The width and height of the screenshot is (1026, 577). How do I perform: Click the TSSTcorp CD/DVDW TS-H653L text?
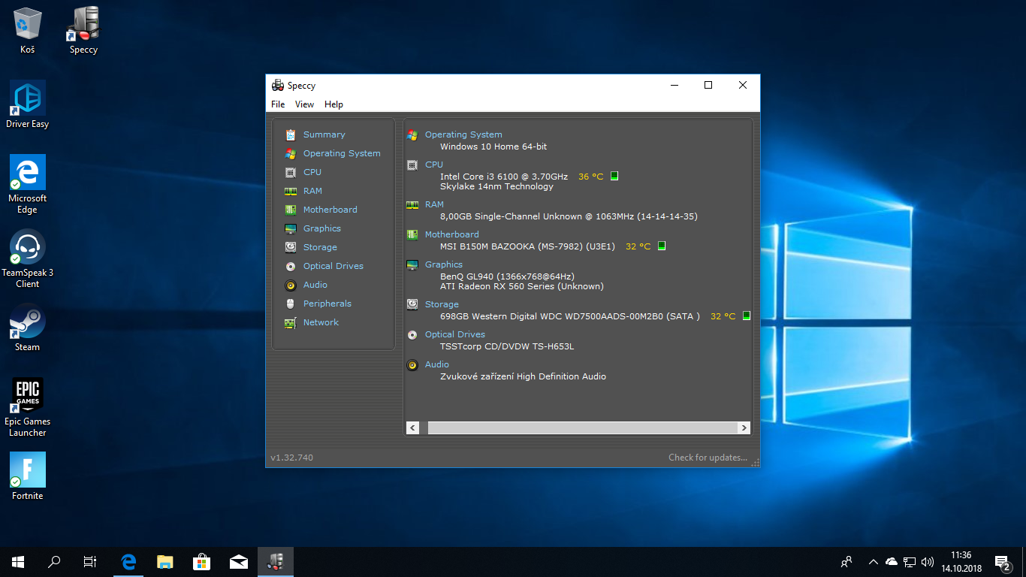coord(507,346)
